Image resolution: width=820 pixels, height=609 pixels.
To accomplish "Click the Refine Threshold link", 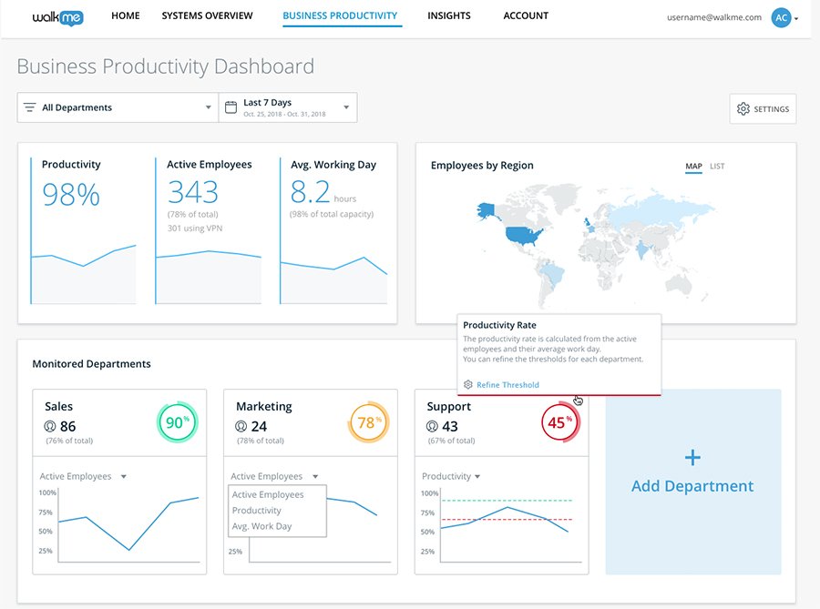I will pyautogui.click(x=507, y=383).
